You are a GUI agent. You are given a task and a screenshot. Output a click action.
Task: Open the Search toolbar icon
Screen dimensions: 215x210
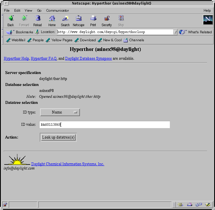click(x=65, y=21)
